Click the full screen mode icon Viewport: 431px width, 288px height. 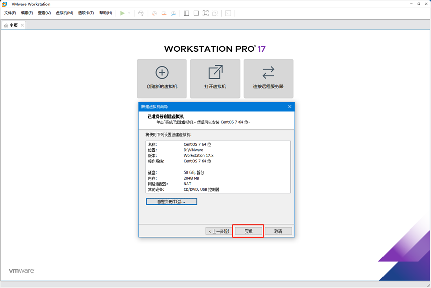tap(205, 13)
